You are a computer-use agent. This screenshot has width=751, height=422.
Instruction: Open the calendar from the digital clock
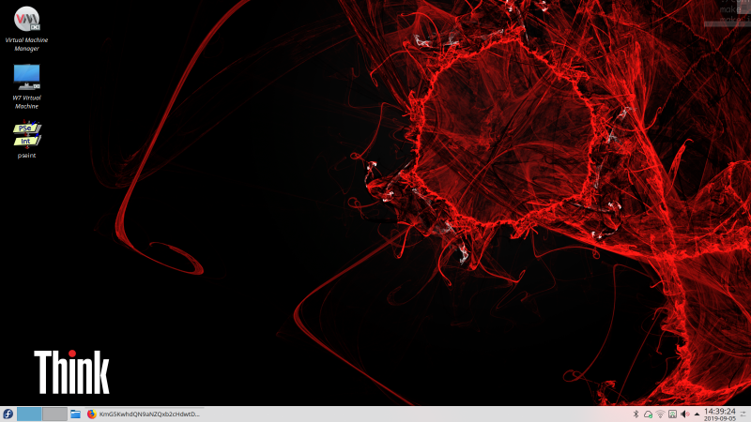click(719, 414)
